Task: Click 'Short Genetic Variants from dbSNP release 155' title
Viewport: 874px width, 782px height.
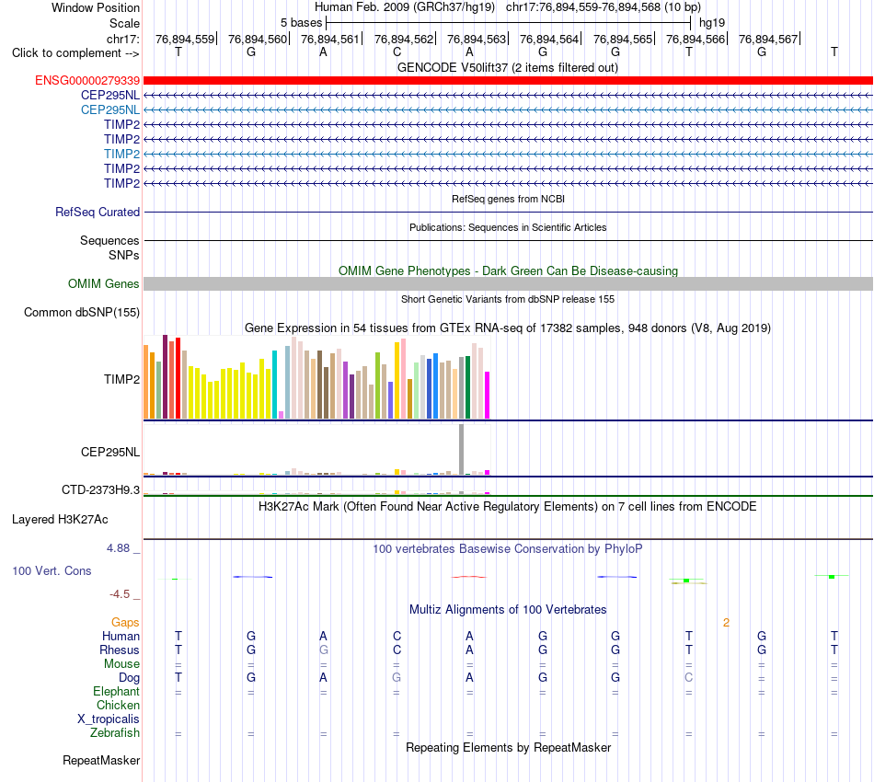Action: (508, 299)
